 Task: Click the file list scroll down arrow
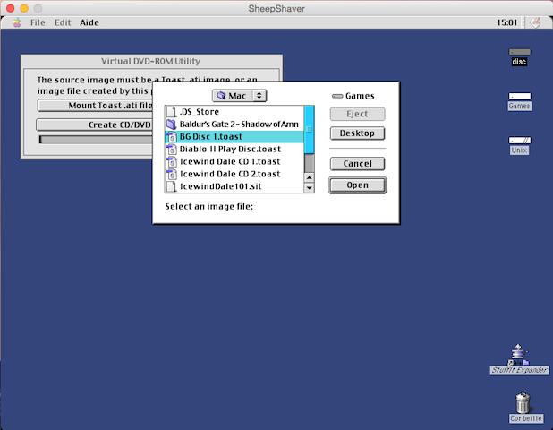click(309, 188)
